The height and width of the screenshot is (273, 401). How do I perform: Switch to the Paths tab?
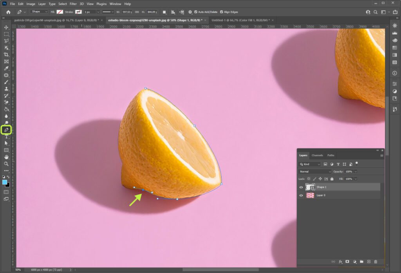point(331,155)
